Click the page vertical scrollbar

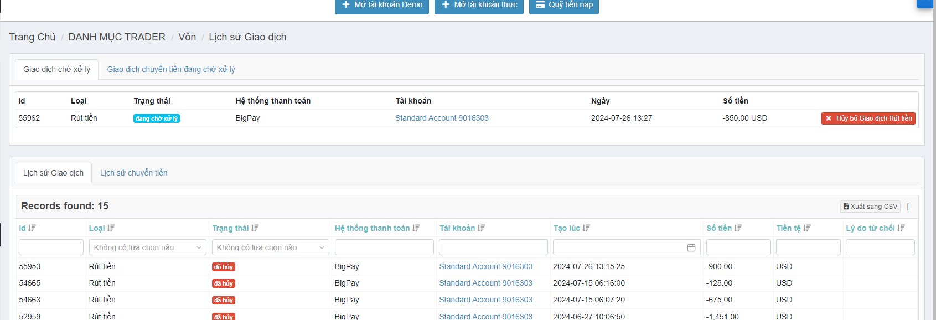point(934,160)
